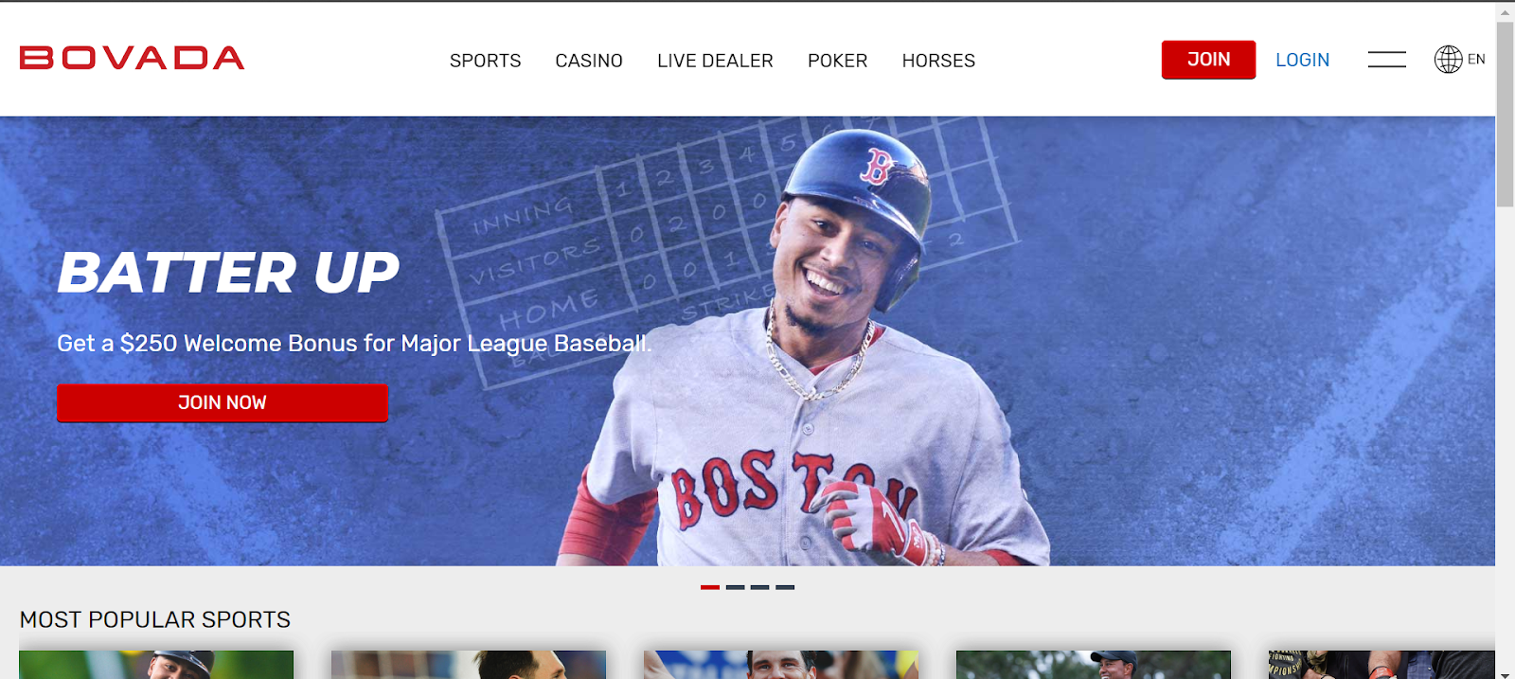Screen dimensions: 1515x679
Task: Open the hamburger menu icon
Action: (x=1386, y=60)
